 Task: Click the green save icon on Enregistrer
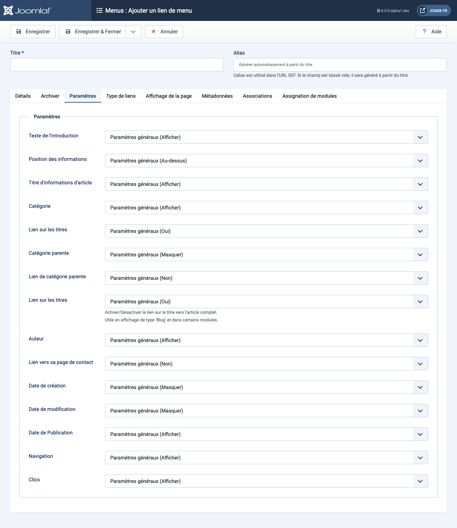tap(19, 31)
